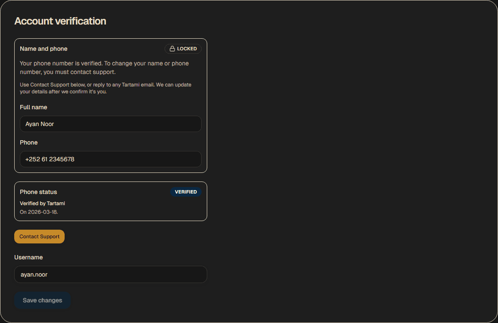Click the Account verification heading

click(60, 21)
